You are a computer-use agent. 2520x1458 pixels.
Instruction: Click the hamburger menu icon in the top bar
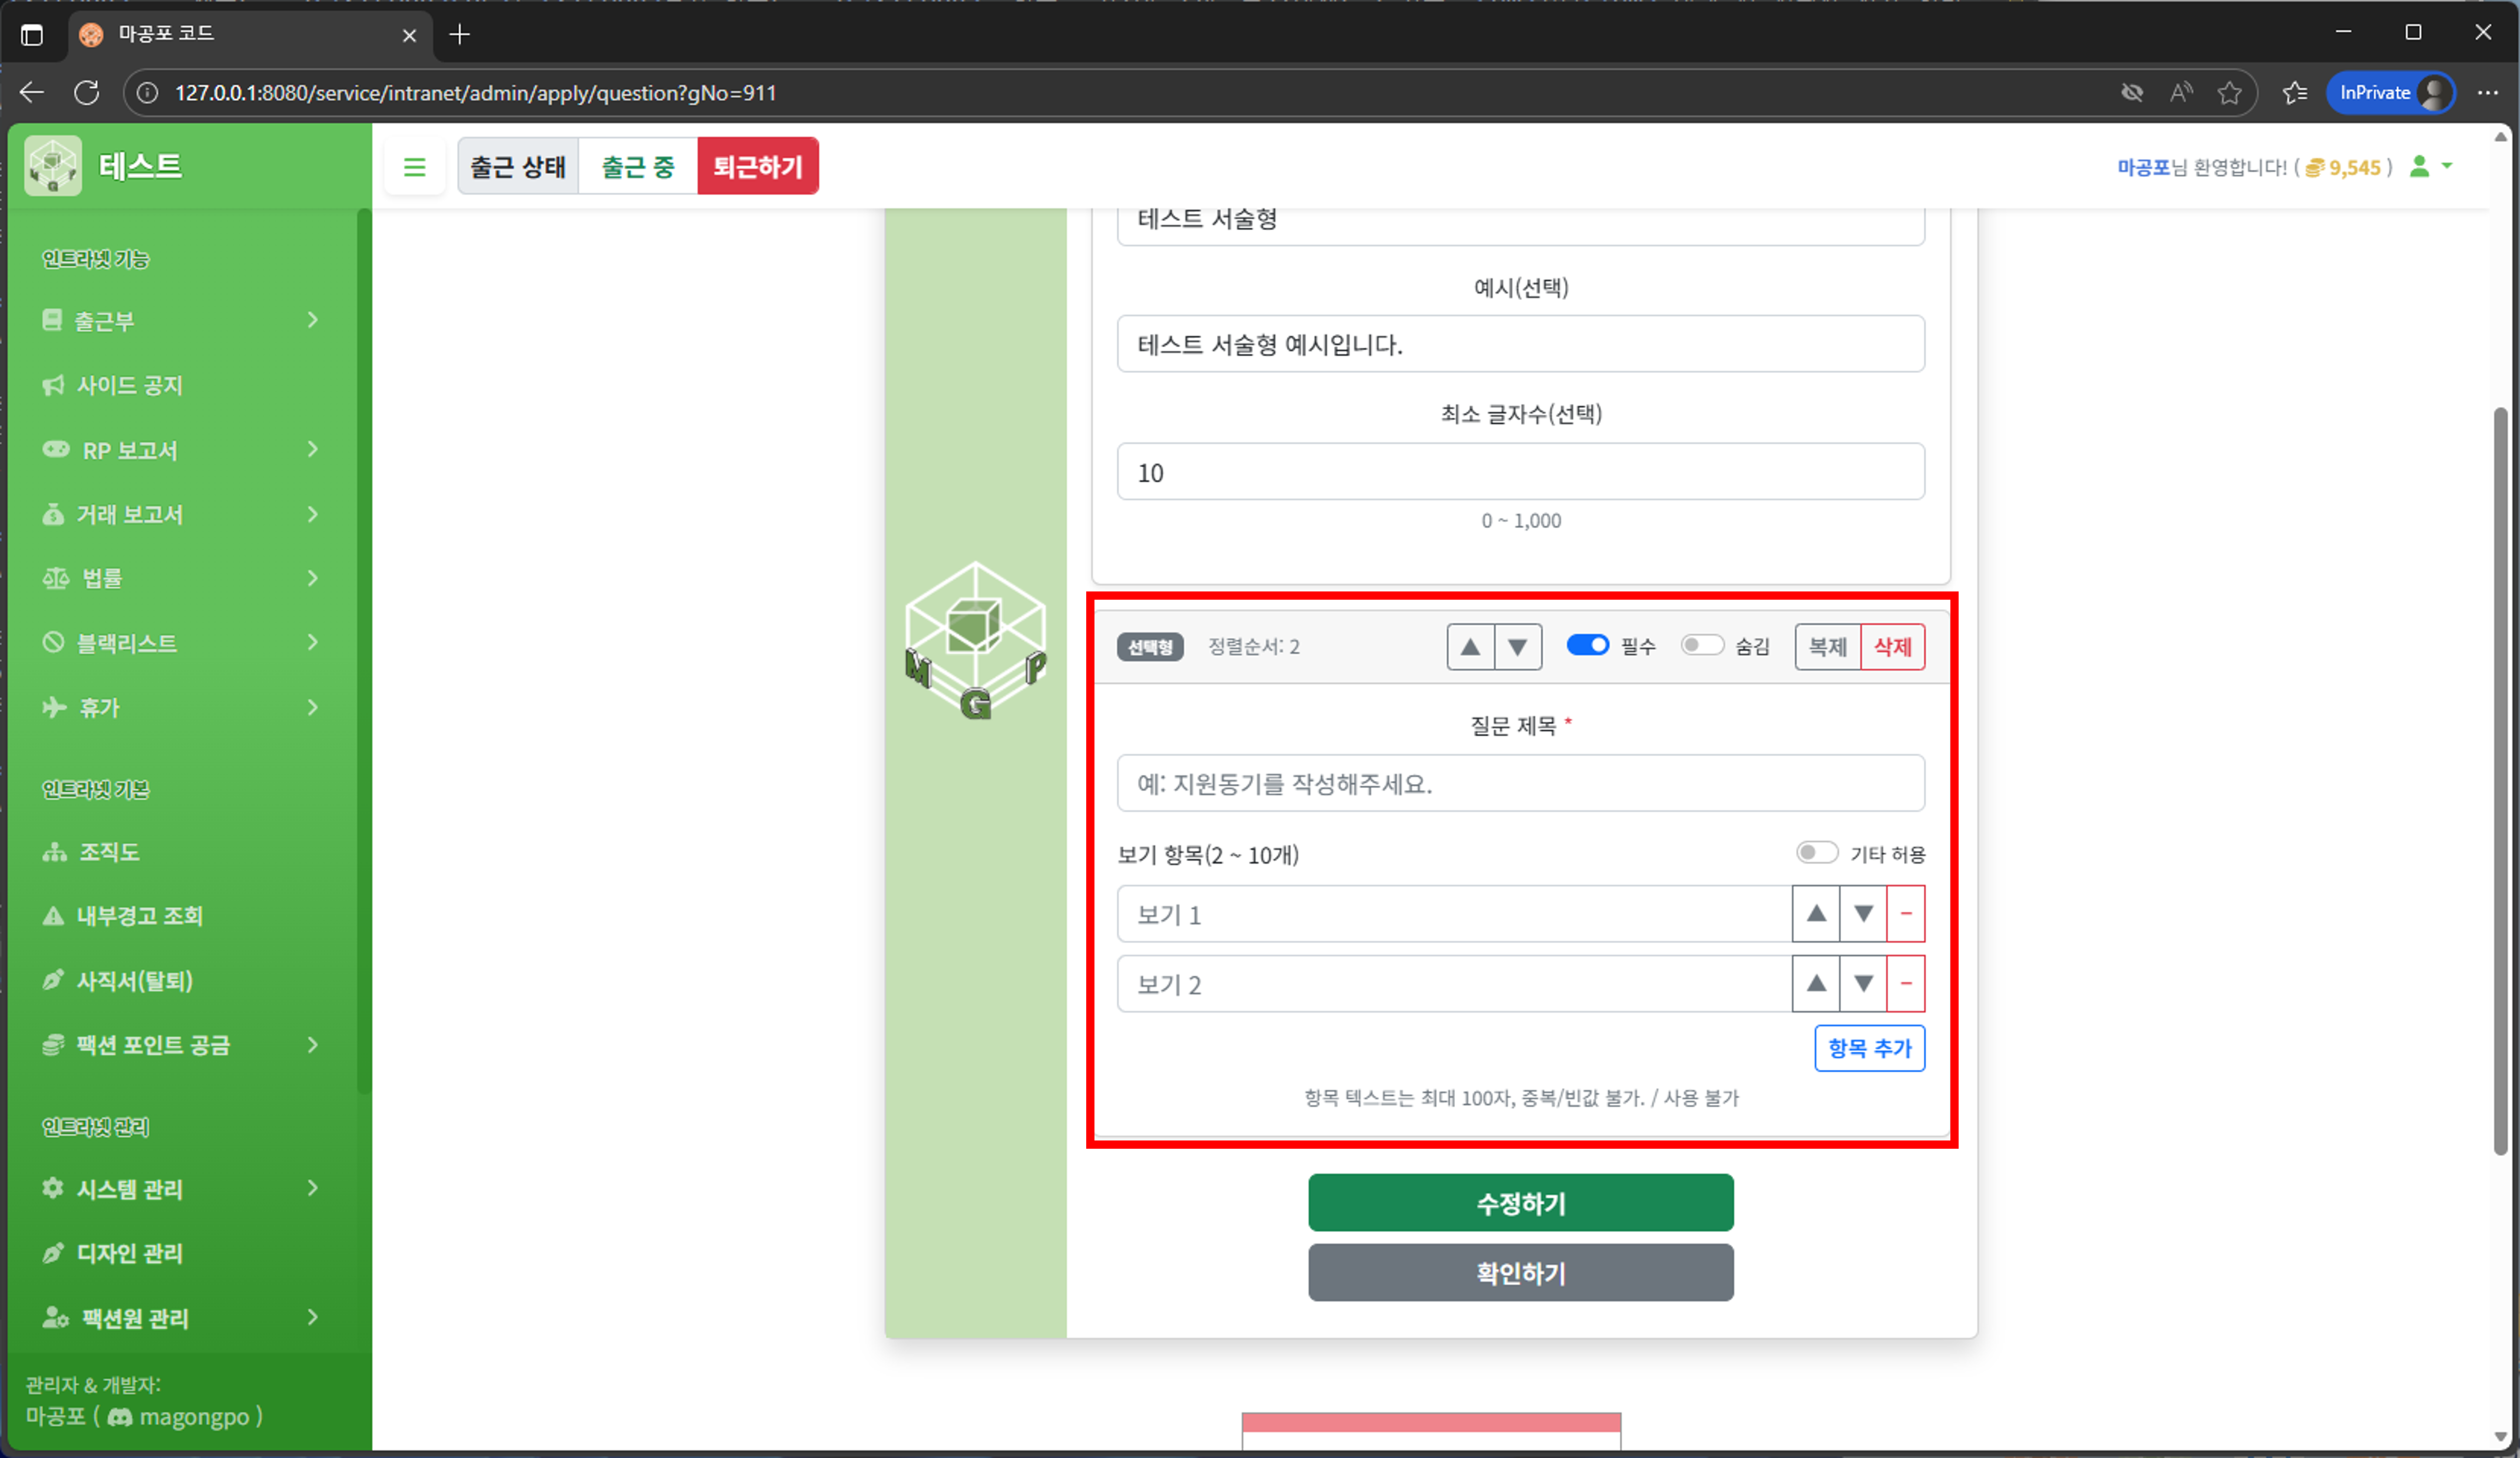pyautogui.click(x=415, y=166)
